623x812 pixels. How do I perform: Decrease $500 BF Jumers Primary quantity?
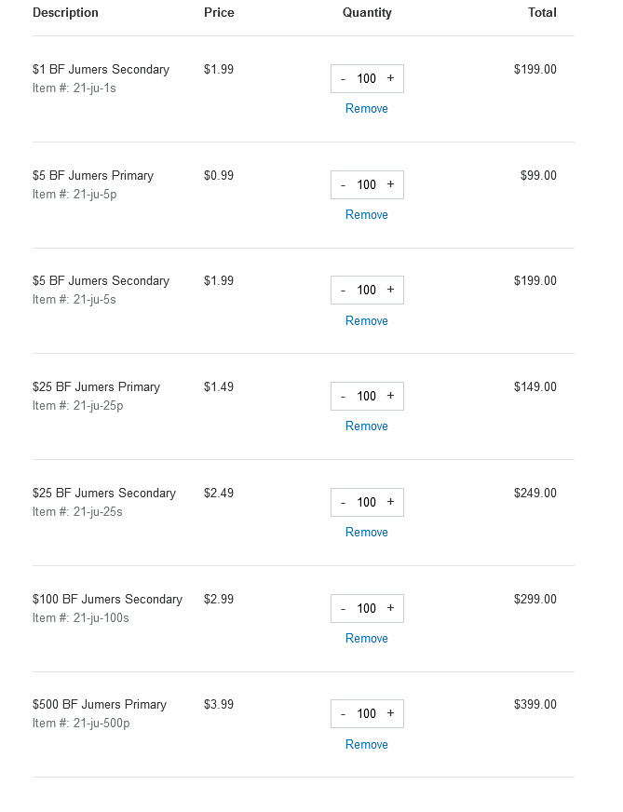pos(343,713)
